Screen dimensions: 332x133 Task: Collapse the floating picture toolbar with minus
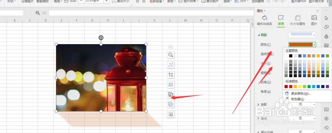click(171, 47)
